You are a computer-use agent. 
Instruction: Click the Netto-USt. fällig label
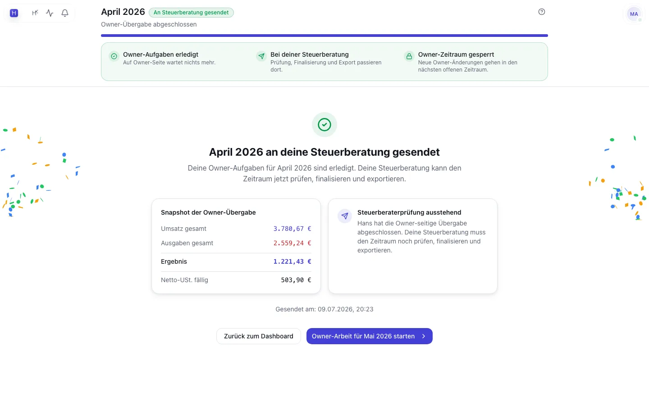coord(184,280)
